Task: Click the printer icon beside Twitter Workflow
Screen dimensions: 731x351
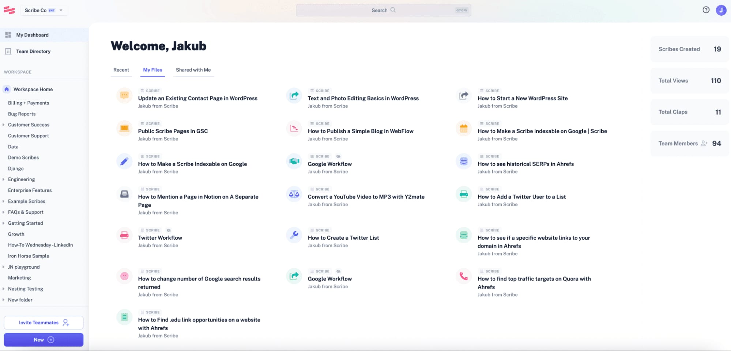Action: pos(124,235)
